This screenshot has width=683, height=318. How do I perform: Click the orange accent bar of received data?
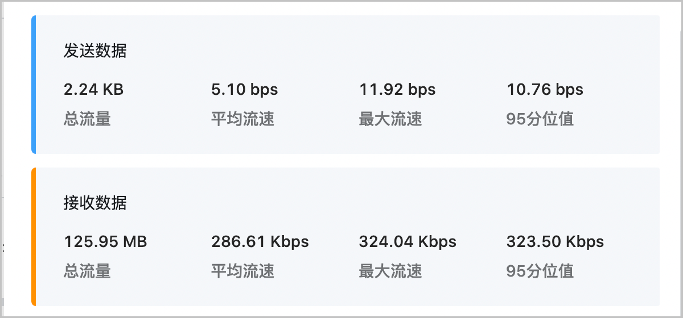click(34, 237)
